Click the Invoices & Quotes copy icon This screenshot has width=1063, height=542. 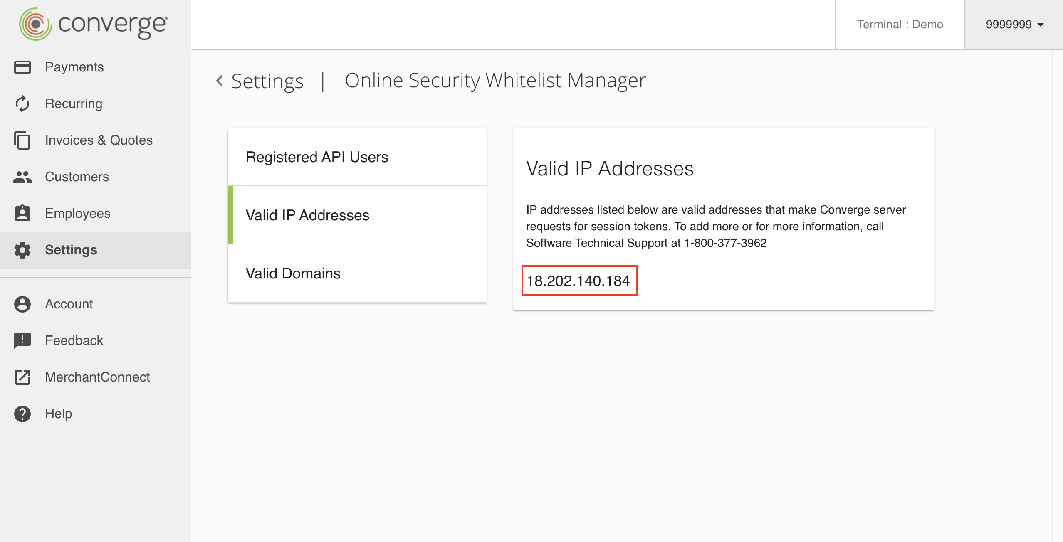pos(22,140)
